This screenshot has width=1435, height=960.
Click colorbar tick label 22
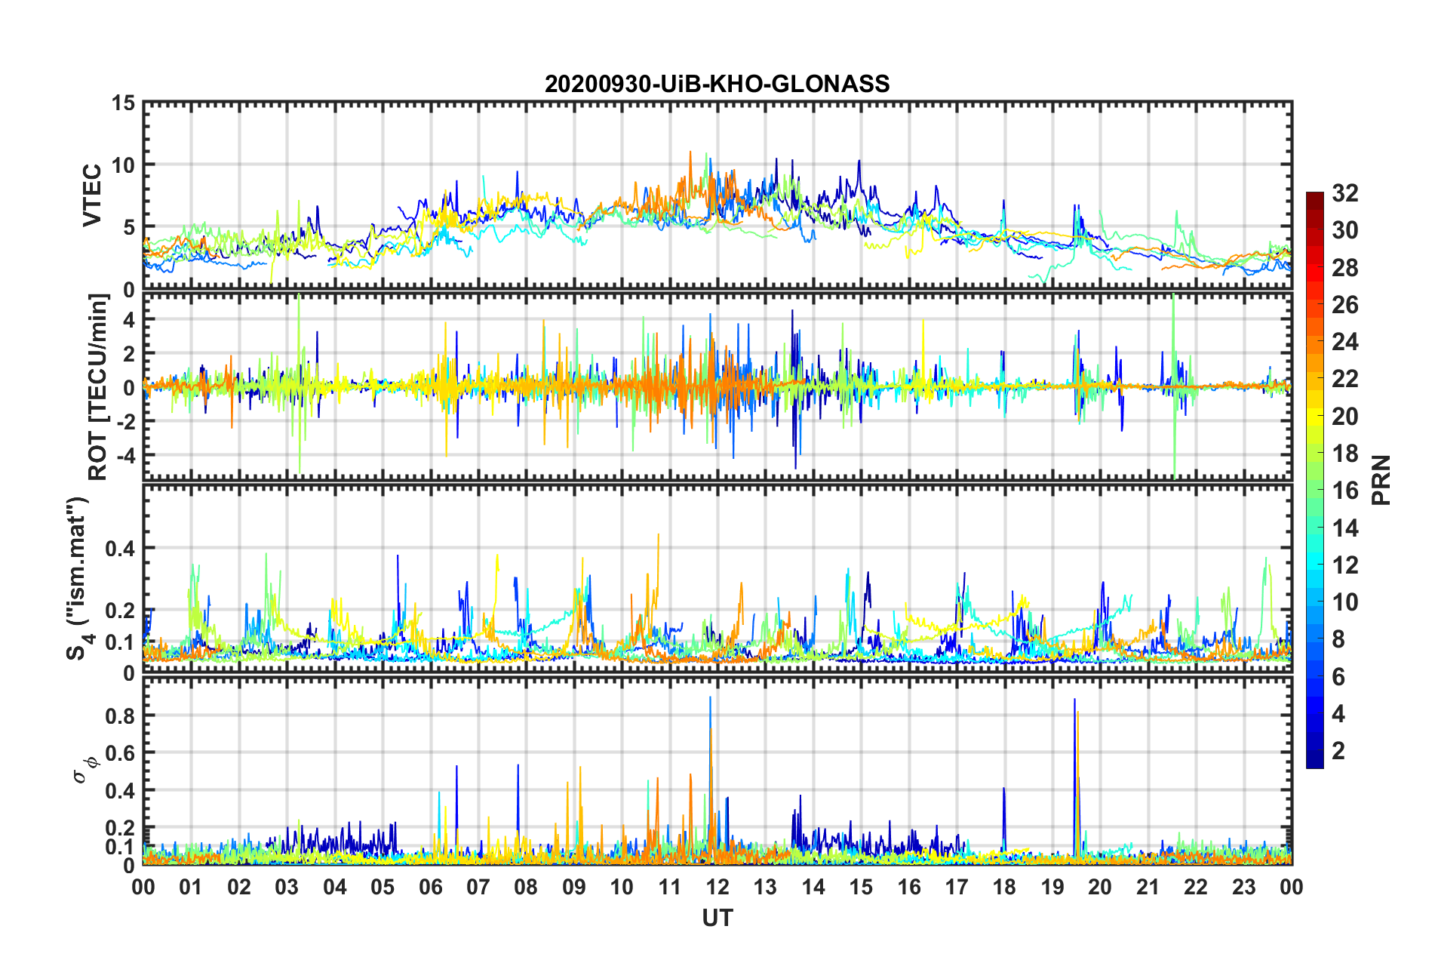[x=1344, y=379]
